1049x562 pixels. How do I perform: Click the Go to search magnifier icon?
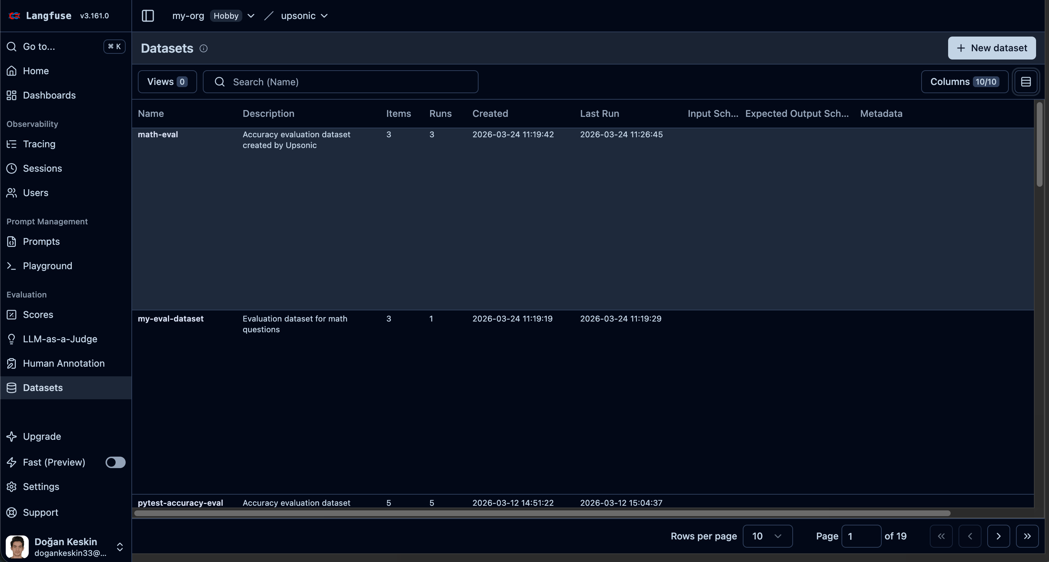point(11,46)
